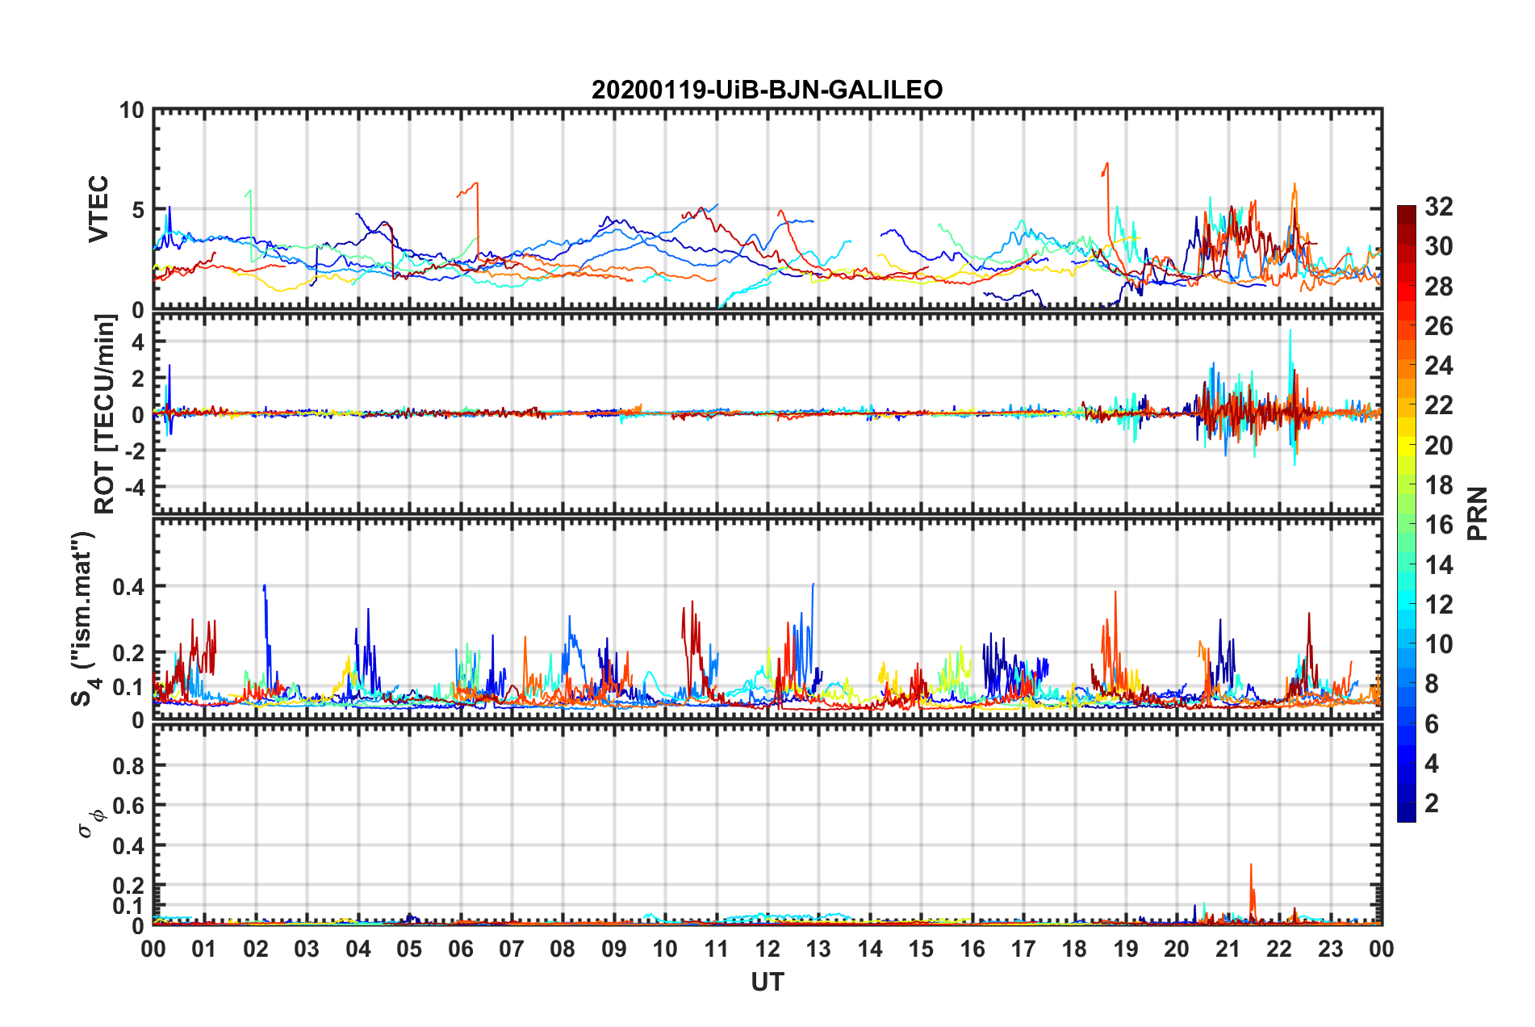Select the 5 tick on the VTEC axis
The width and height of the screenshot is (1535, 1027).
click(138, 210)
